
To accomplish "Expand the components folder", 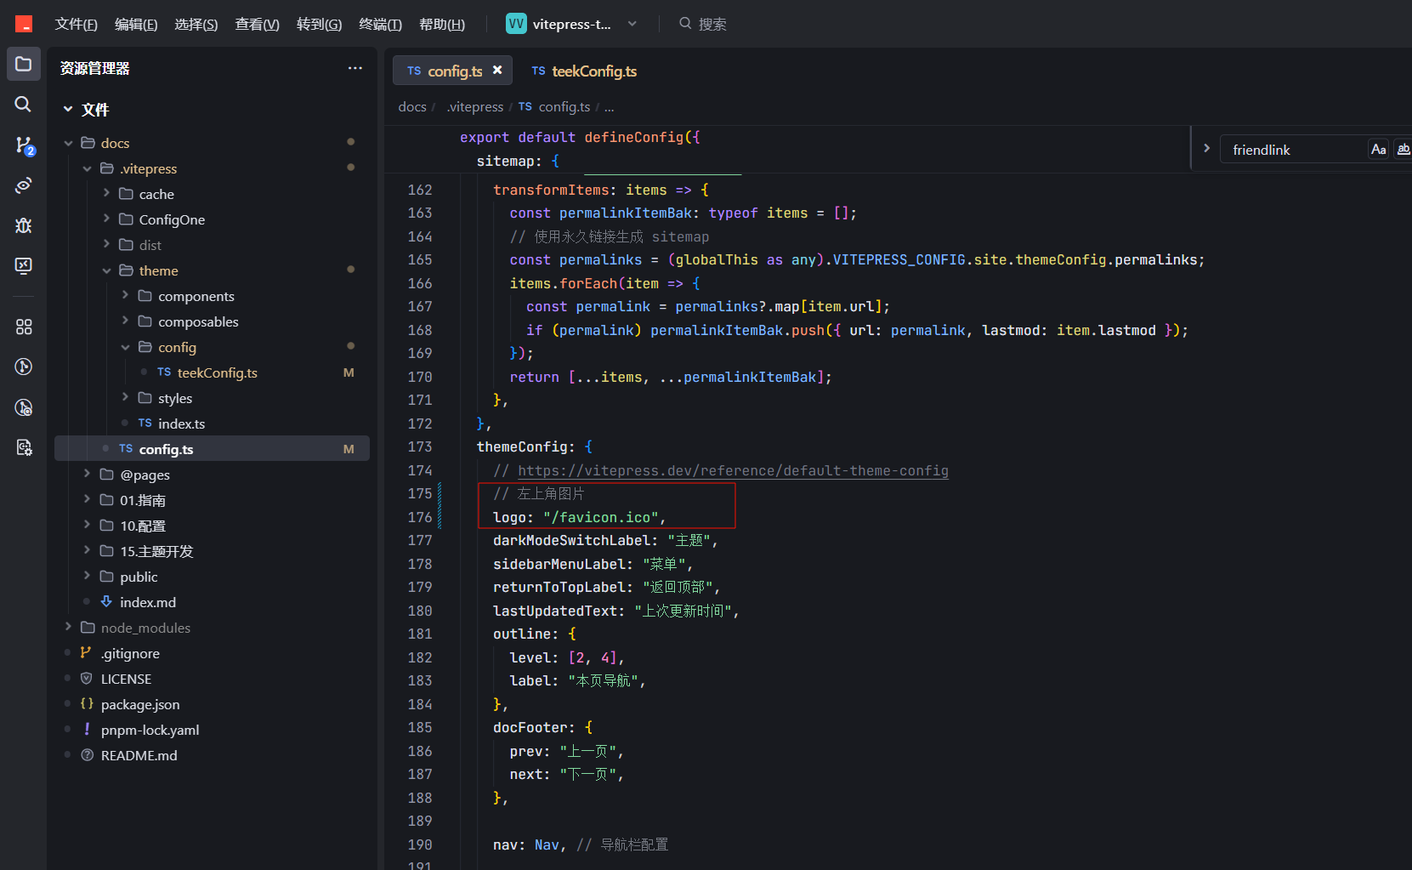I will click(125, 296).
